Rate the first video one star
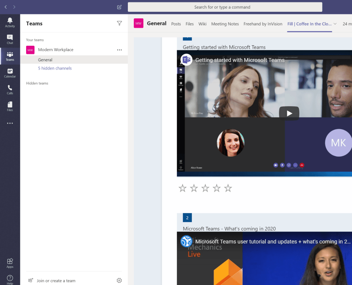The height and width of the screenshot is (285, 352). click(183, 188)
